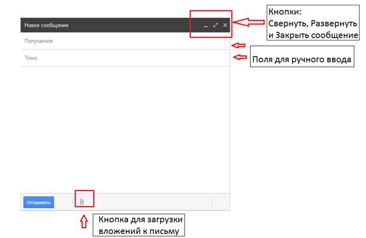Click the Кнопка для загрузки annotation line
The width and height of the screenshot is (366, 238).
pos(140,220)
